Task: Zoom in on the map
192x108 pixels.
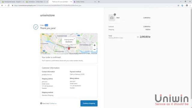Action: (94, 45)
